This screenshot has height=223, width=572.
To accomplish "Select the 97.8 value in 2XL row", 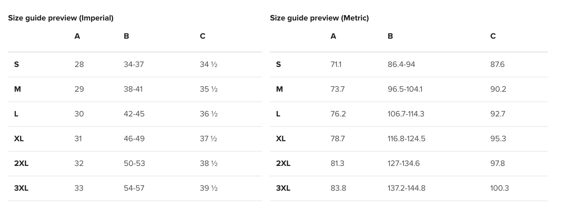I will pyautogui.click(x=497, y=164).
